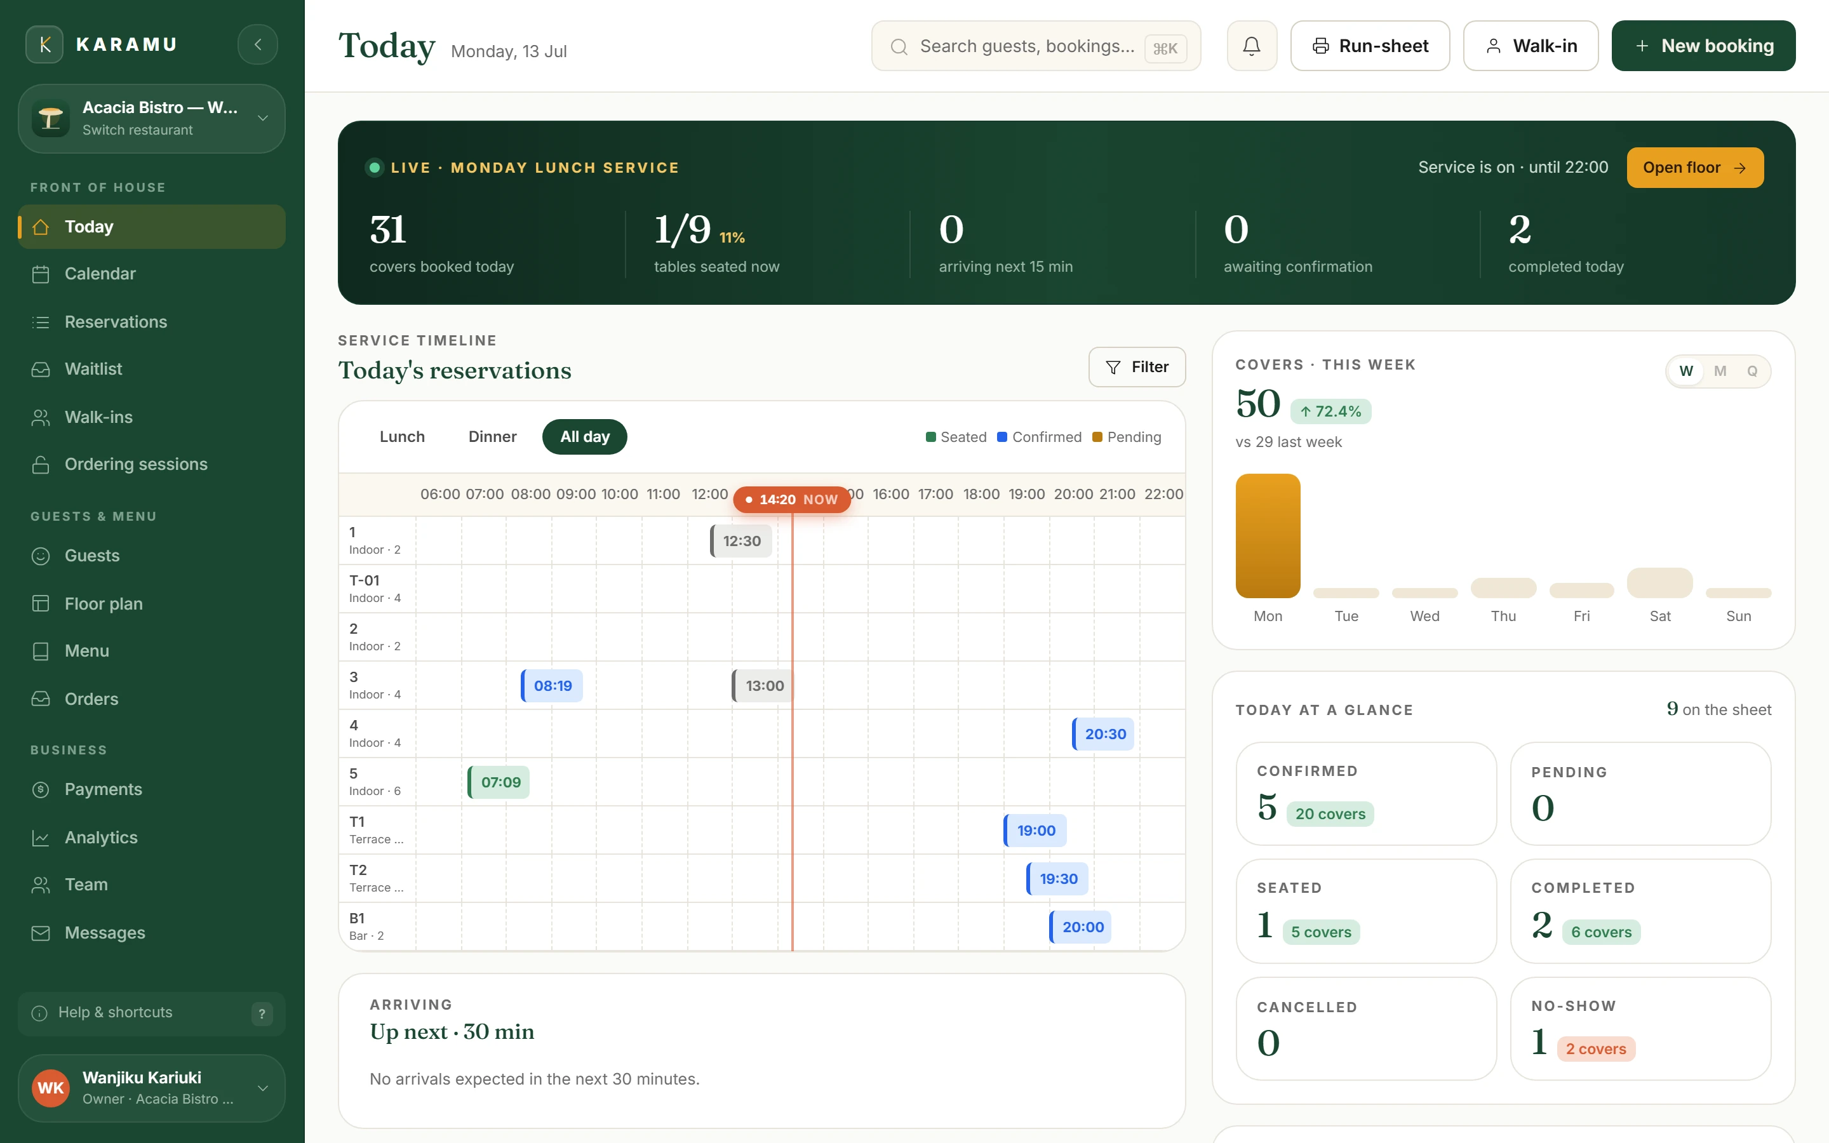Click the question mark shortcut badge
The width and height of the screenshot is (1829, 1143).
tap(262, 1013)
